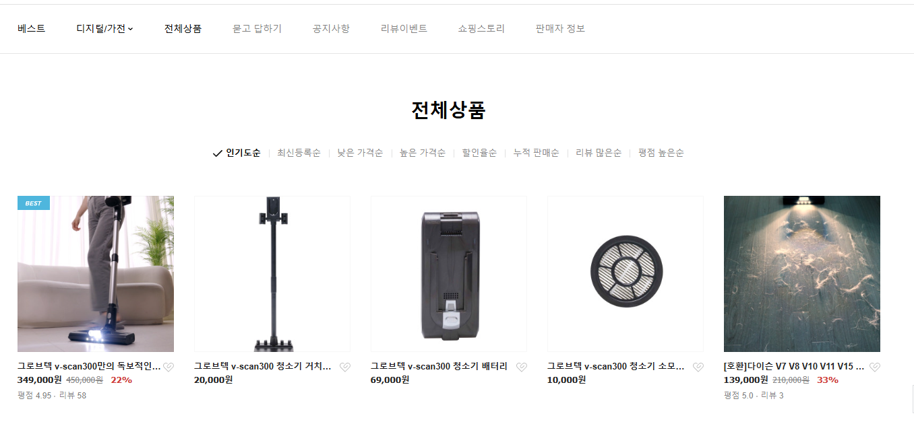Click the BEST badge on first product
Viewport: 914px width, 426px height.
pos(34,203)
